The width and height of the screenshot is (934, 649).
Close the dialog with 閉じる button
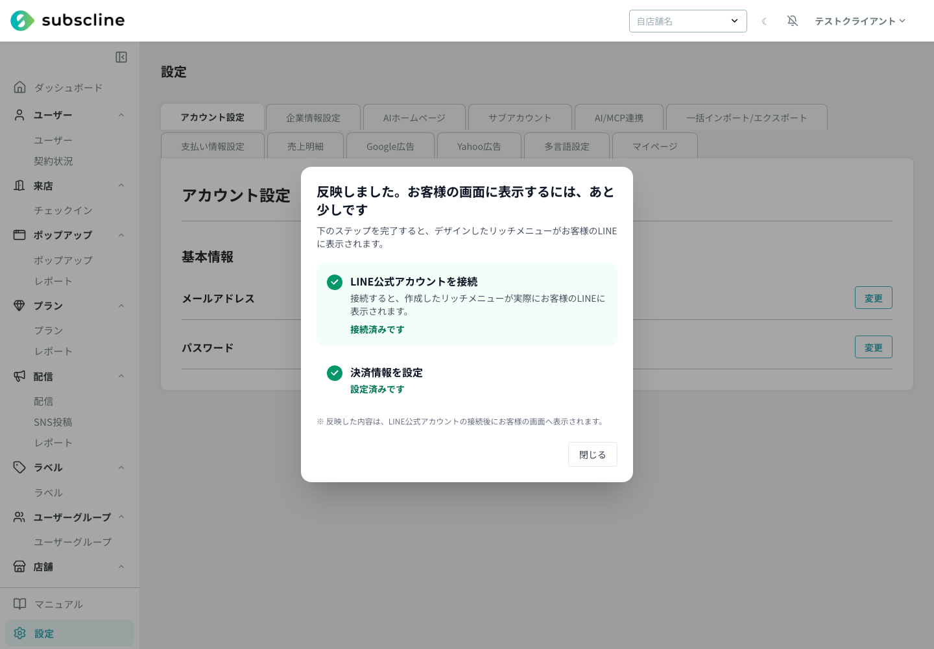point(593,454)
